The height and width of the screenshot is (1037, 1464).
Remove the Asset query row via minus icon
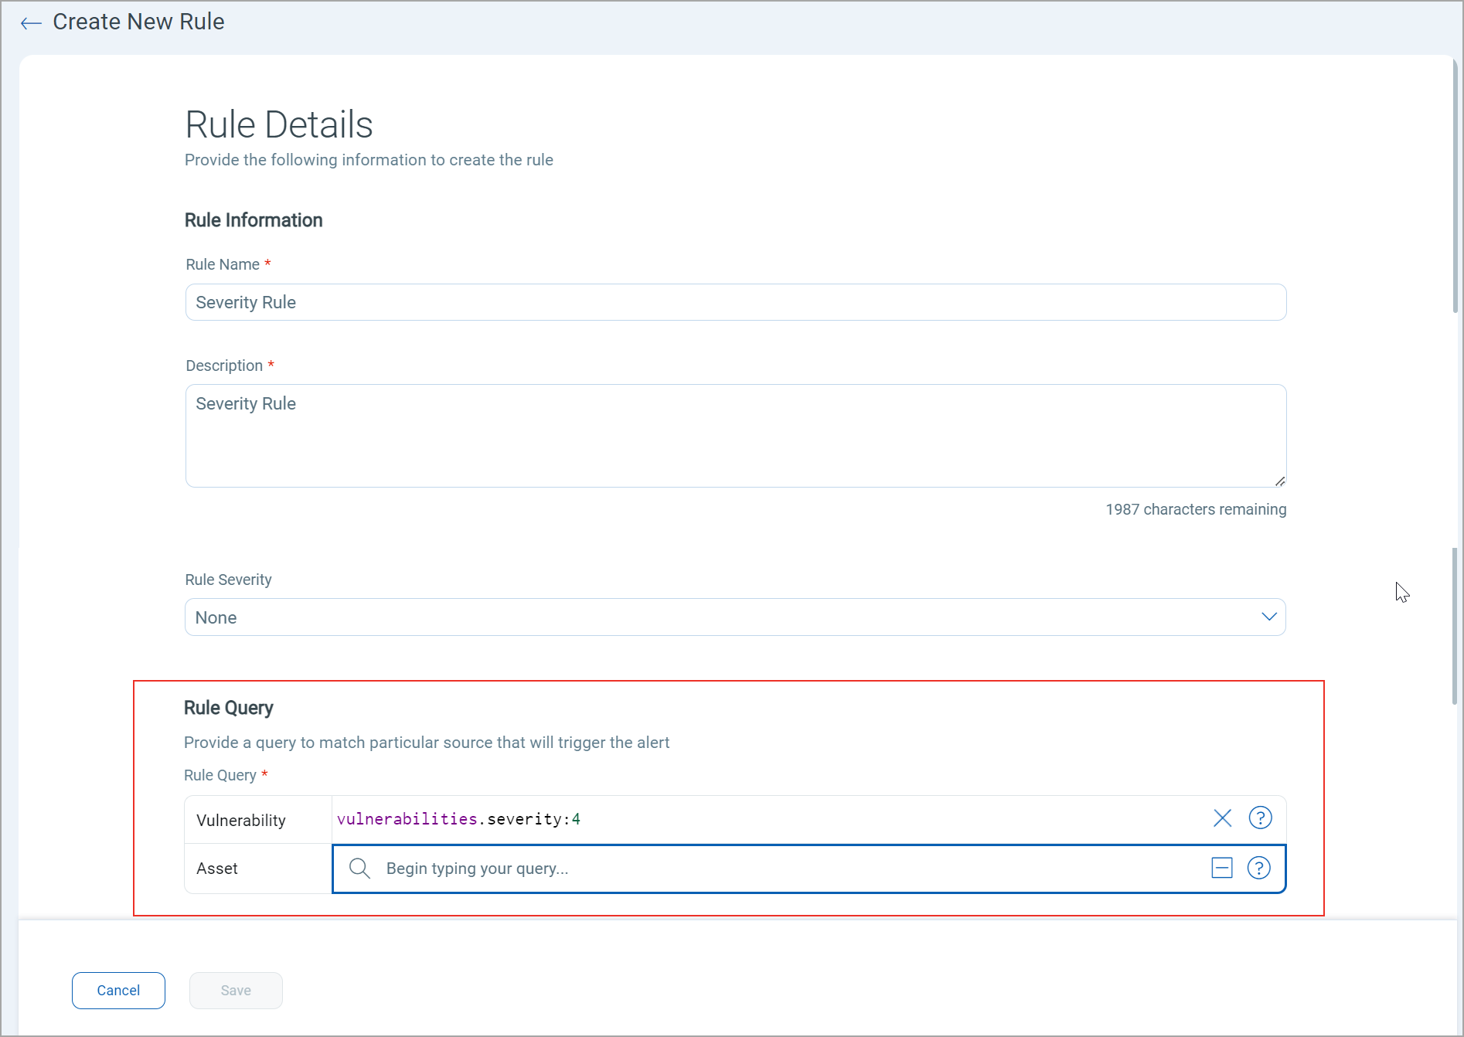[1221, 869]
